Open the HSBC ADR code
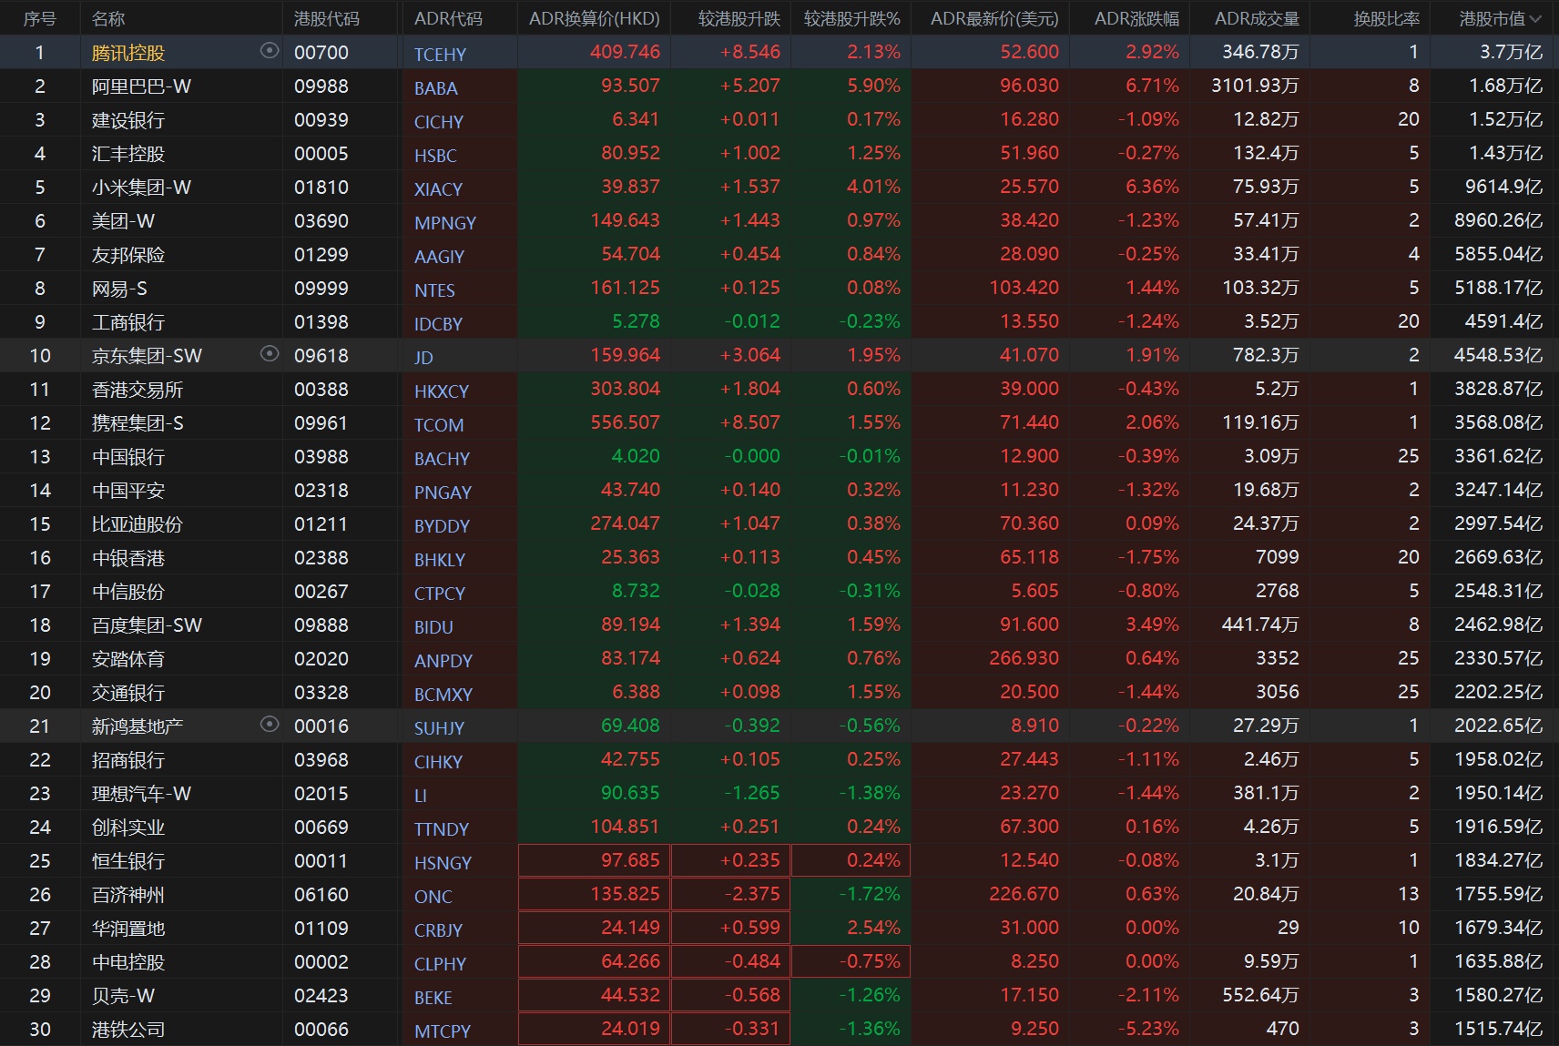Viewport: 1559px width, 1046px height. (435, 156)
